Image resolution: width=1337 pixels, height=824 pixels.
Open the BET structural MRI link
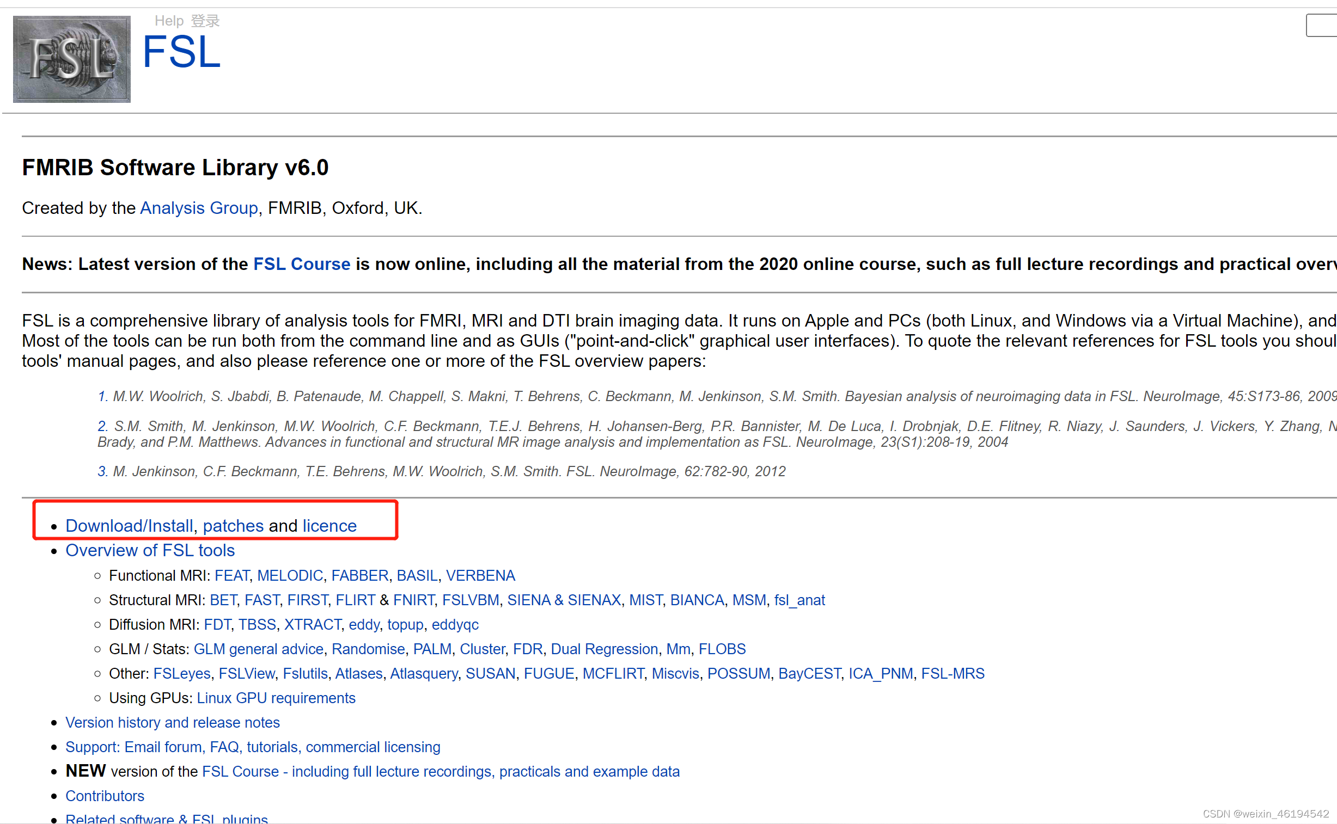coord(222,599)
